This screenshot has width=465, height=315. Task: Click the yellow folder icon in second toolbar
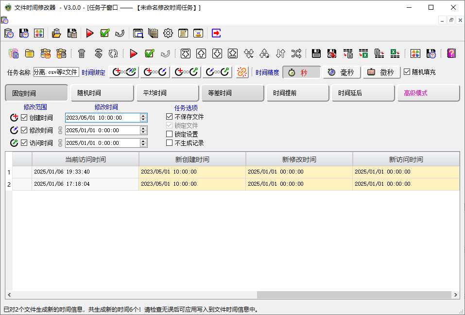pos(30,53)
